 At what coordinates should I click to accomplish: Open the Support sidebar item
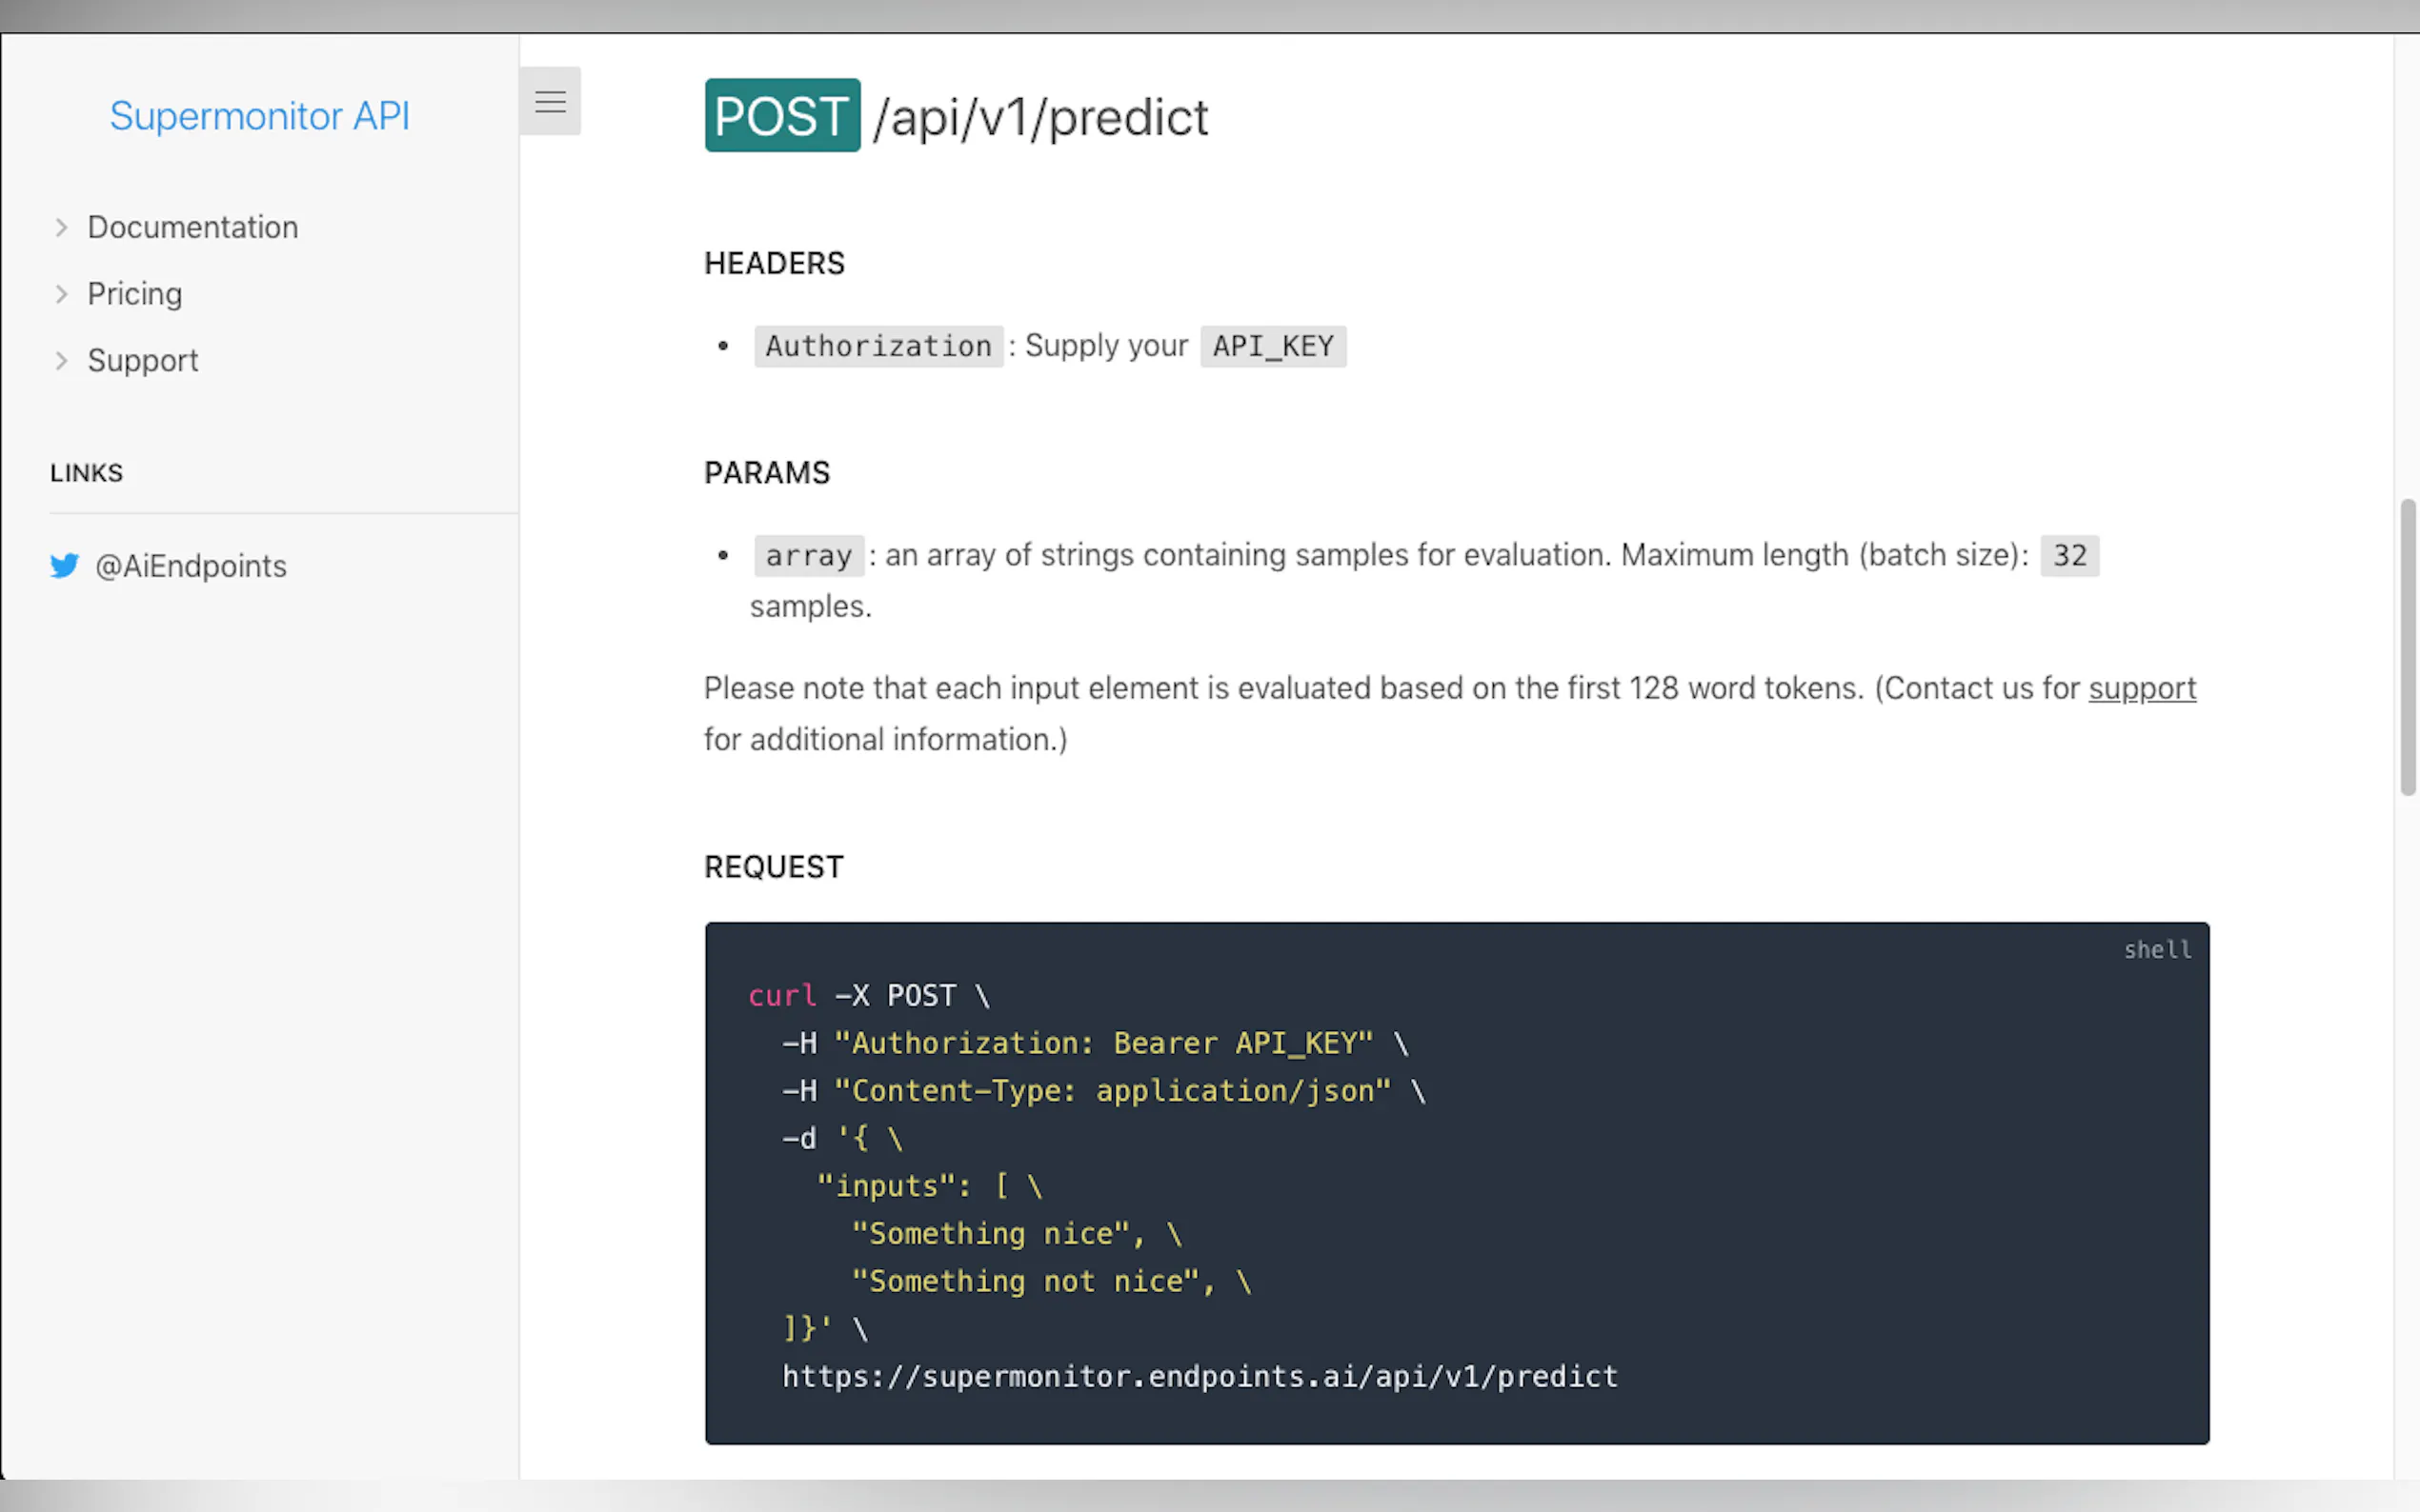tap(143, 361)
